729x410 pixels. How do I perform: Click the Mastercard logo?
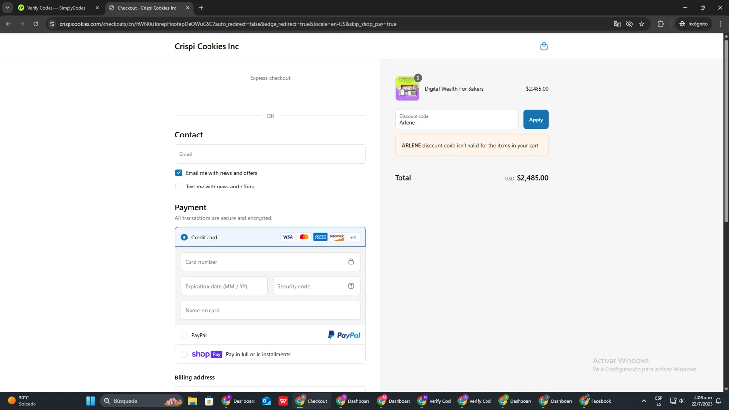tap(304, 237)
